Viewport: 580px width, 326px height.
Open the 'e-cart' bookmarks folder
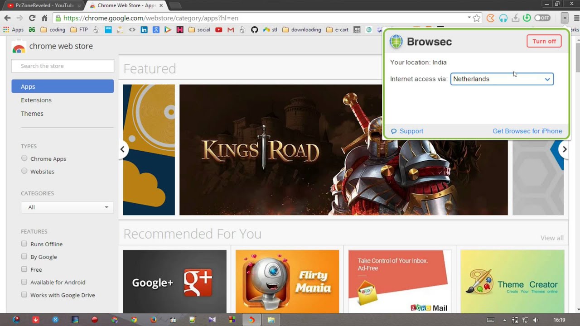338,30
